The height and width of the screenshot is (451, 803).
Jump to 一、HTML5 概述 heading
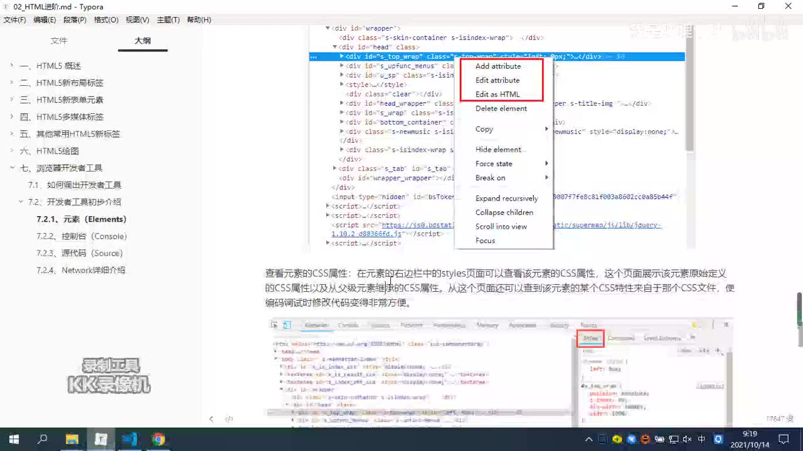tap(50, 66)
